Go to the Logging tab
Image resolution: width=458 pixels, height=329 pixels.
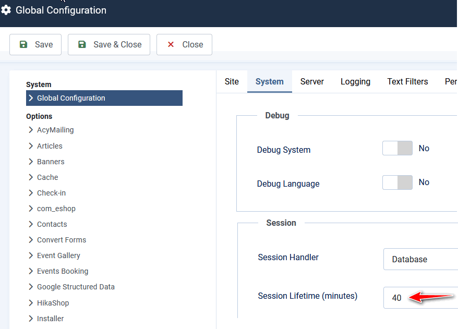coord(355,81)
